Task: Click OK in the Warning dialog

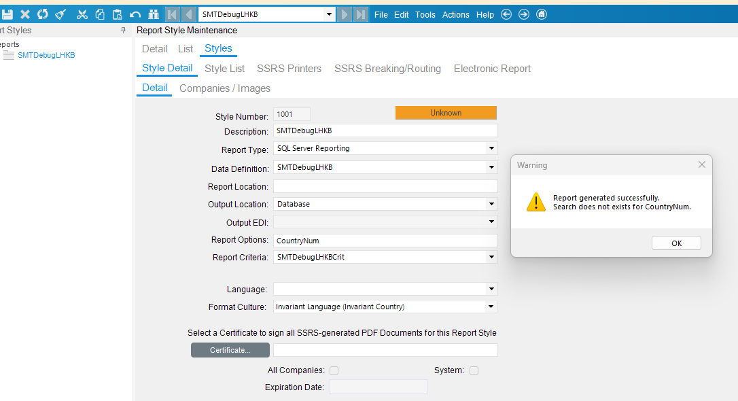Action: [x=676, y=243]
